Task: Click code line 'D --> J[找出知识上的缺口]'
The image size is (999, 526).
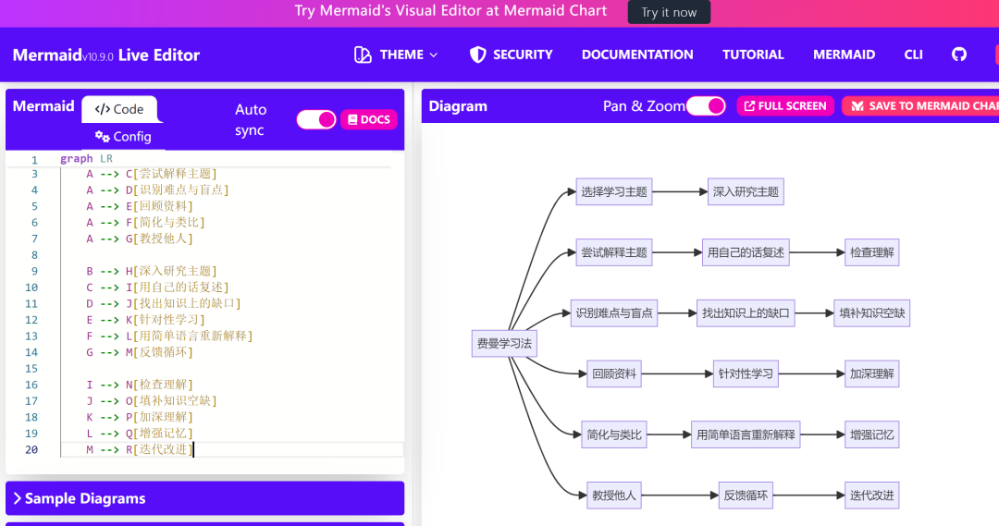Action: pyautogui.click(x=164, y=304)
